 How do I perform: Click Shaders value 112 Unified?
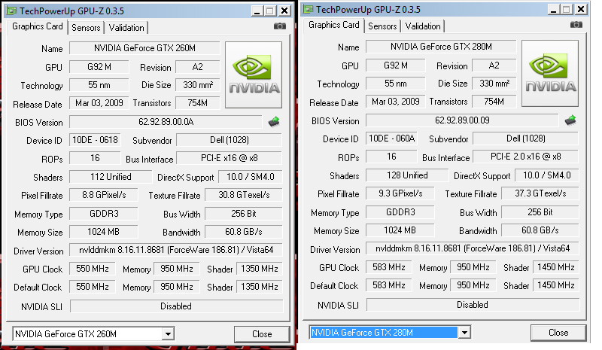[x=111, y=177]
